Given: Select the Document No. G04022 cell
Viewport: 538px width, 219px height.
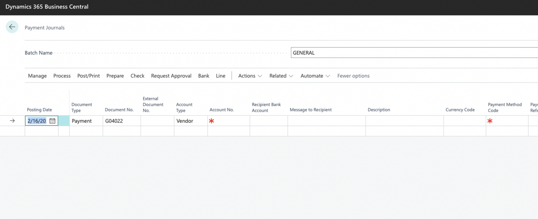Looking at the screenshot, I should point(122,121).
